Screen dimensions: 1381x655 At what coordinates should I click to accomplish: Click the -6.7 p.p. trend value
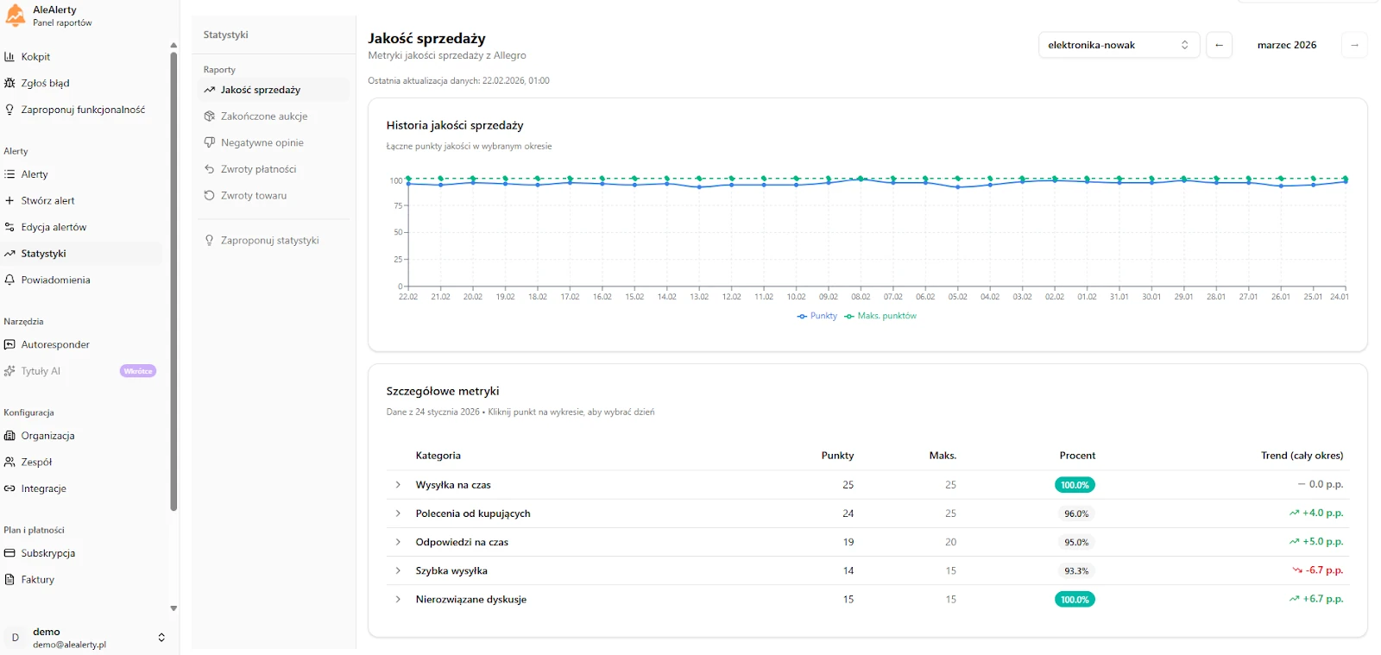[x=1317, y=570]
